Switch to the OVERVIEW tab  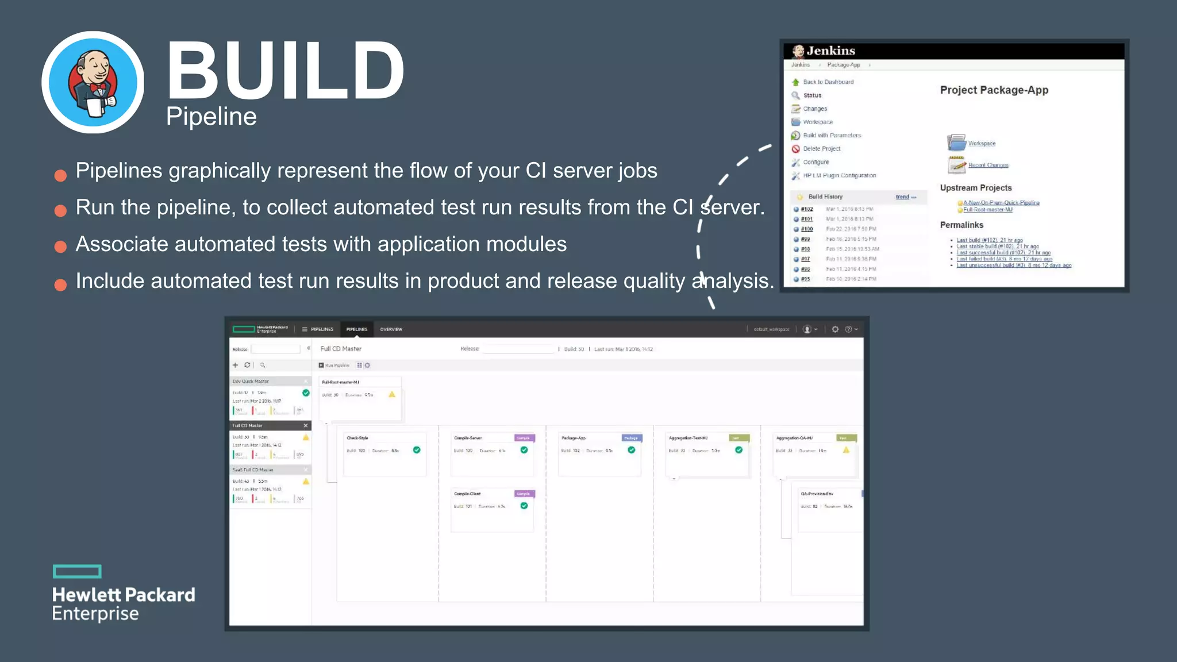(x=391, y=329)
